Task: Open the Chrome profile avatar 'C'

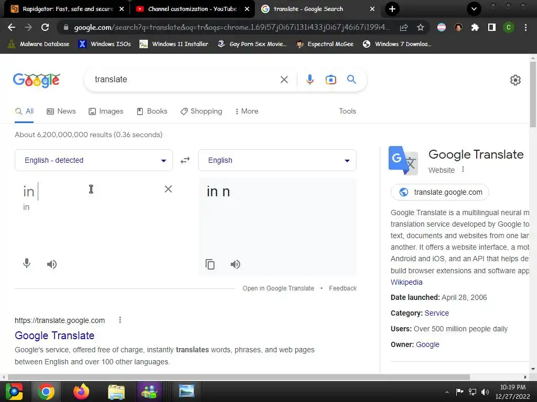Action: click(509, 27)
